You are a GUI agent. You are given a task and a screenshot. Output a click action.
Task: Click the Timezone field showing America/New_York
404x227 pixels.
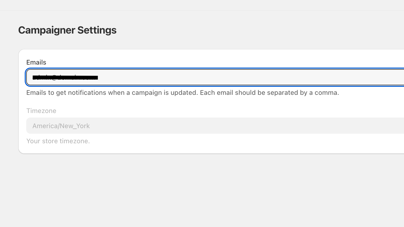pyautogui.click(x=177, y=126)
